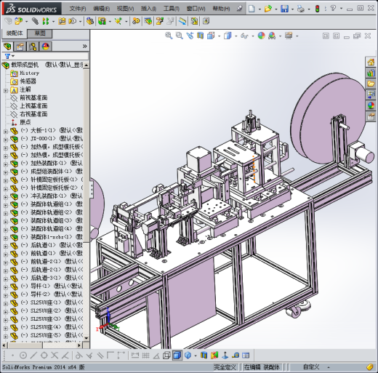The image size is (378, 373).
Task: Open SolidWorks Resources in task pane
Action: (x=371, y=62)
